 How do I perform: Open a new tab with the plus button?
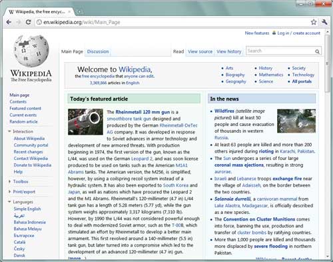point(79,12)
